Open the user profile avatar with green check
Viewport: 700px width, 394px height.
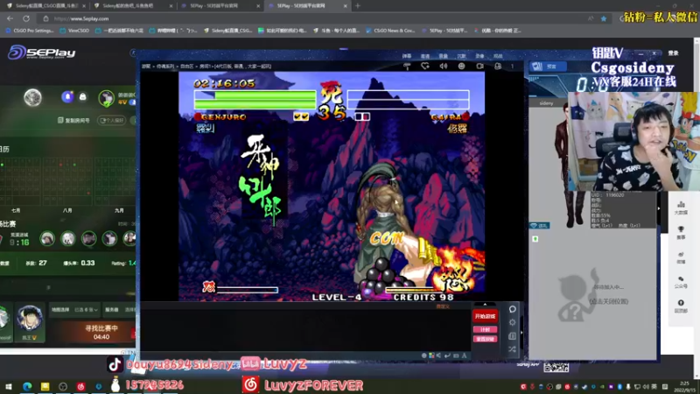(106, 98)
